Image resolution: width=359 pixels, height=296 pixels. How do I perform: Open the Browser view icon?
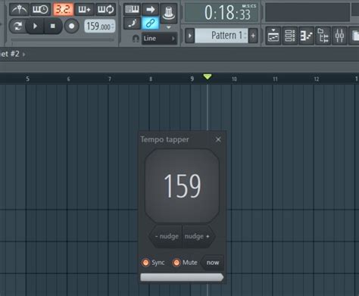coord(323,36)
